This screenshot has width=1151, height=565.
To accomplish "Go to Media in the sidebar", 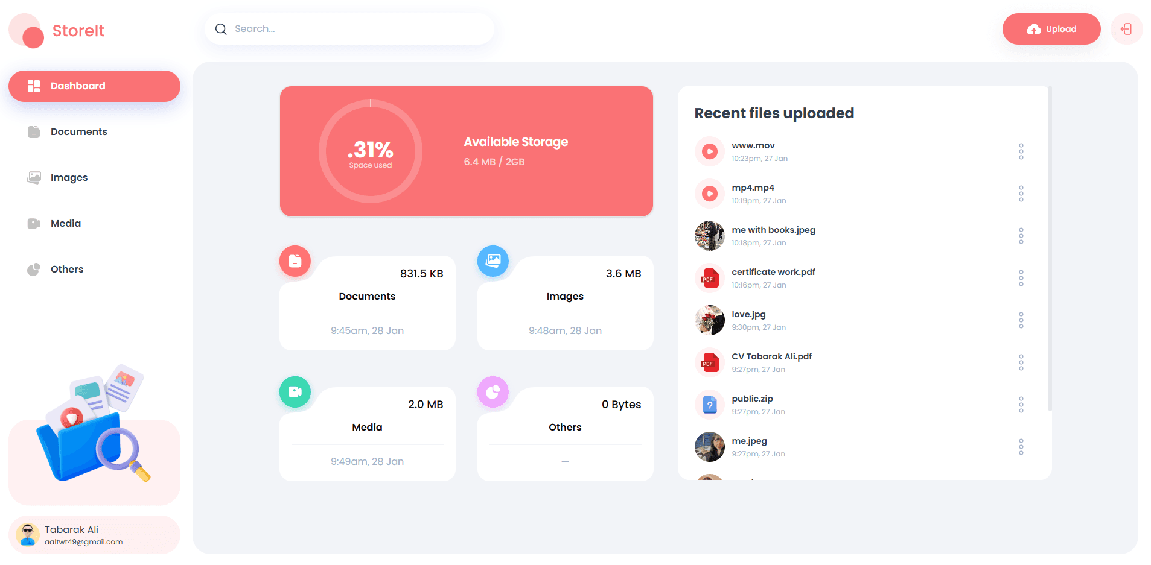I will pyautogui.click(x=94, y=223).
